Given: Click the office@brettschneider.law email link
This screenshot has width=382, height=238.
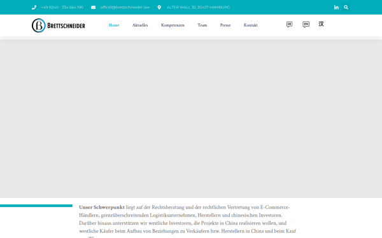Looking at the screenshot, I should point(125,7).
